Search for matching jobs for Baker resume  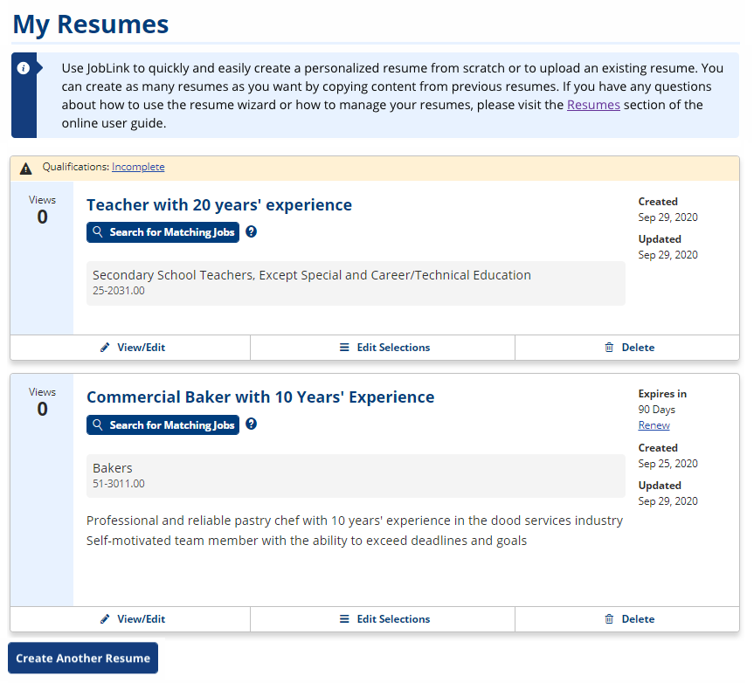pyautogui.click(x=163, y=424)
